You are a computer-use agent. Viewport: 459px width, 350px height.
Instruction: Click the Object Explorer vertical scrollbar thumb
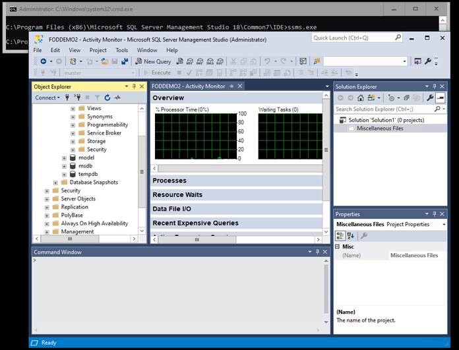[142, 172]
